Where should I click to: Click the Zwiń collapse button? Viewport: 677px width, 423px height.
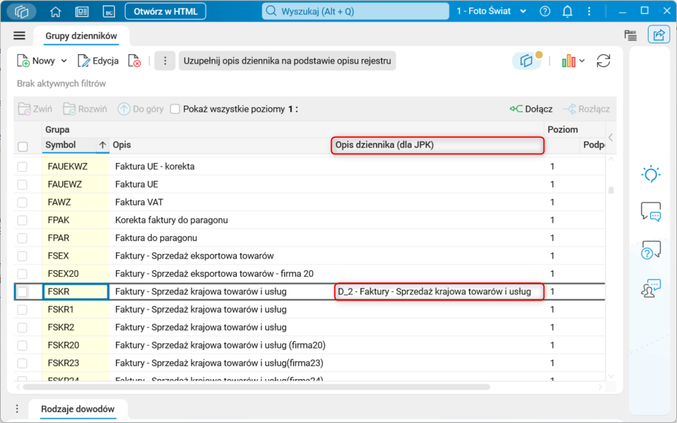click(x=35, y=109)
